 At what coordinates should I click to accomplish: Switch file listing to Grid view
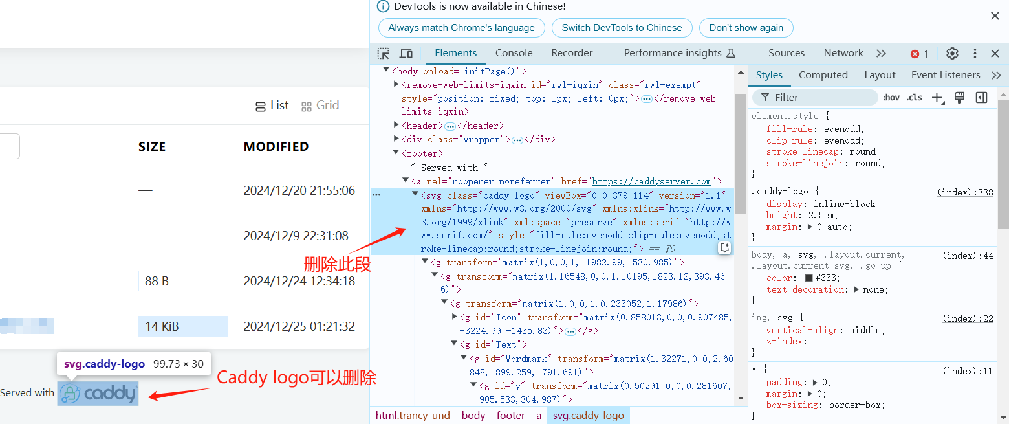[320, 106]
